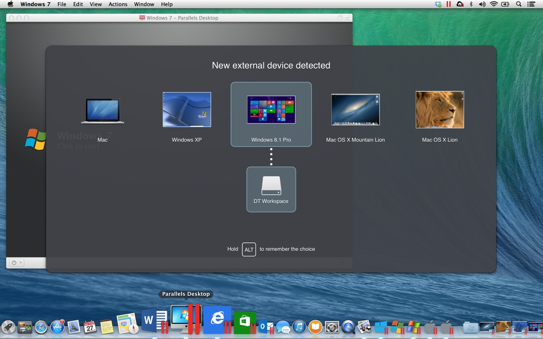Open Dropbox from the menu bar
Image resolution: width=543 pixels, height=339 pixels.
(x=438, y=5)
